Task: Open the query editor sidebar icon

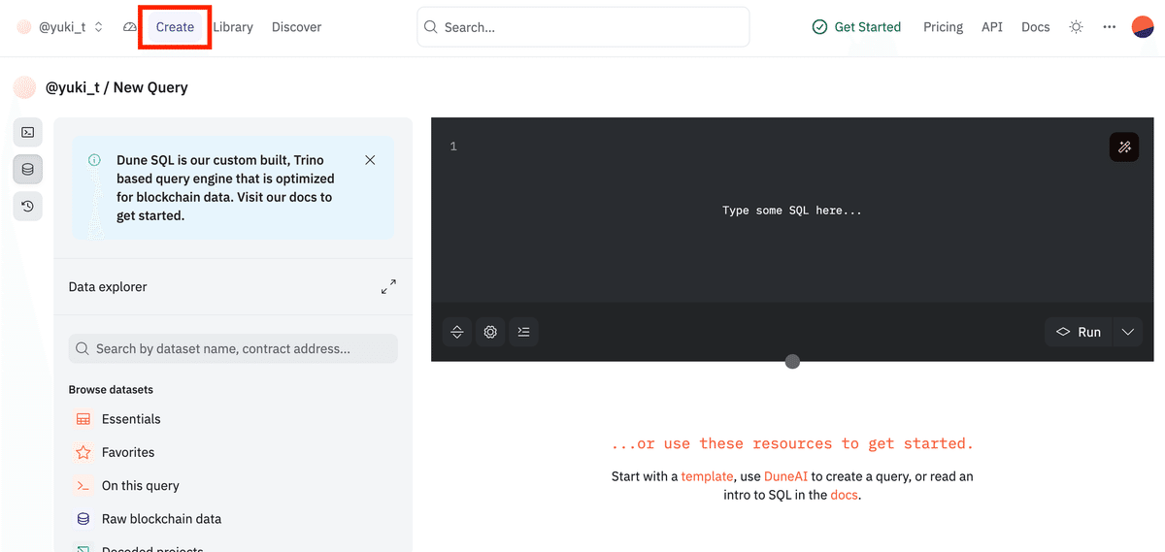Action: coord(27,133)
